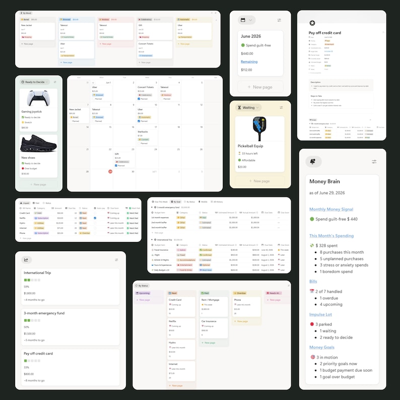Toggle Planned checkbox on Concert Tickets calendar entry
Viewport: 400px width, 400px height.
[x=139, y=99]
